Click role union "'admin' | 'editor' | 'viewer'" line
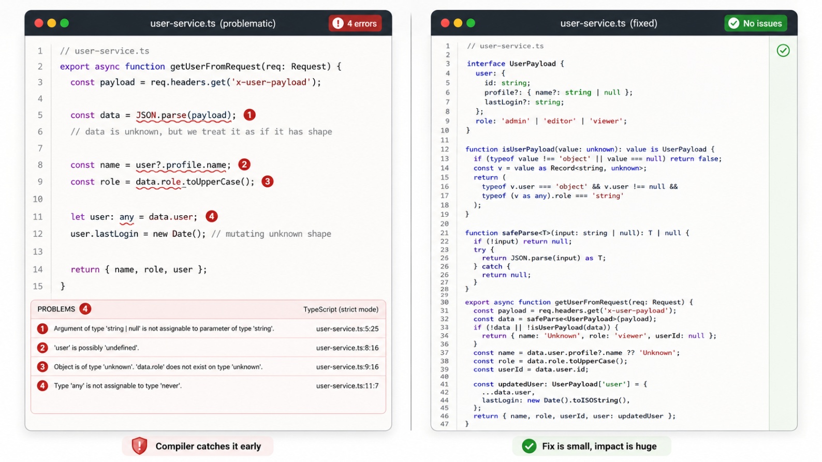The image size is (822, 462). 551,121
